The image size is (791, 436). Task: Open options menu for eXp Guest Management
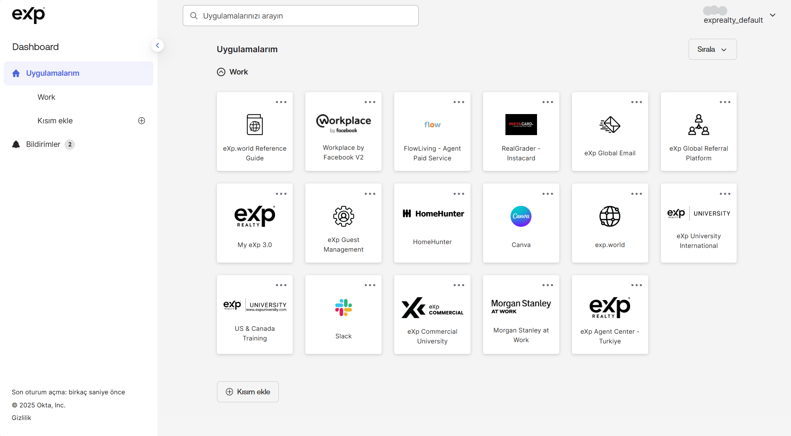[x=370, y=194]
